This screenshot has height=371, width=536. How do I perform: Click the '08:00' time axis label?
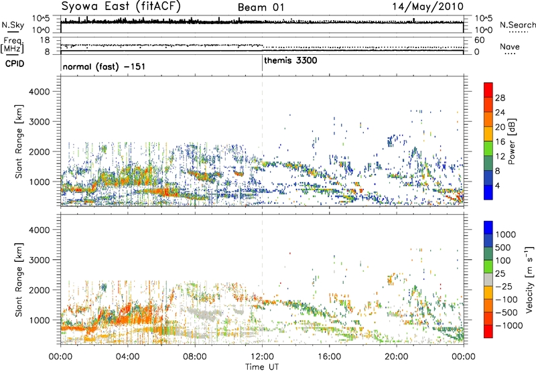coord(194,357)
